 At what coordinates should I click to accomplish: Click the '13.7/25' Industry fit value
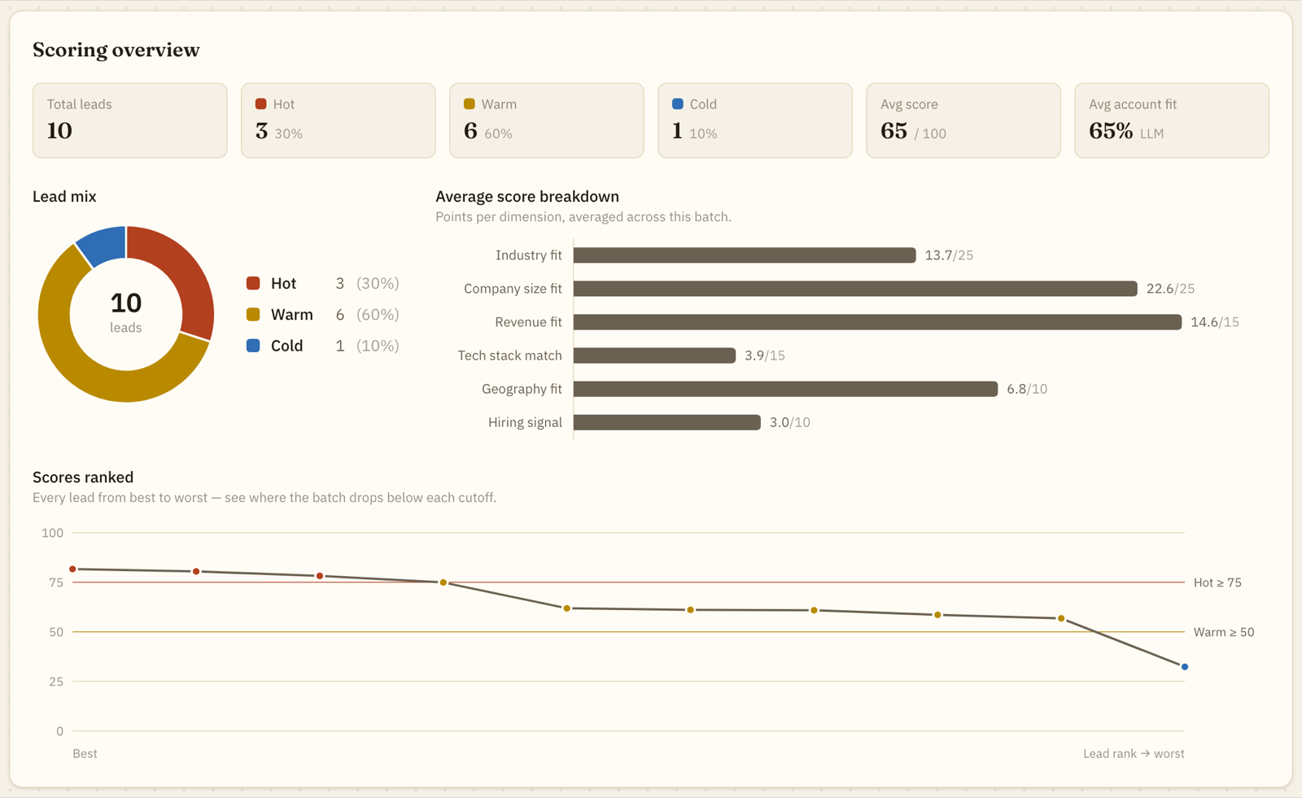click(949, 255)
